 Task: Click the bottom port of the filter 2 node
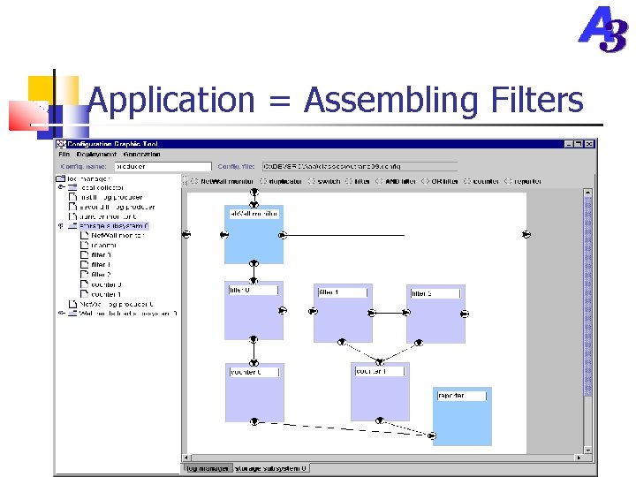[418, 343]
